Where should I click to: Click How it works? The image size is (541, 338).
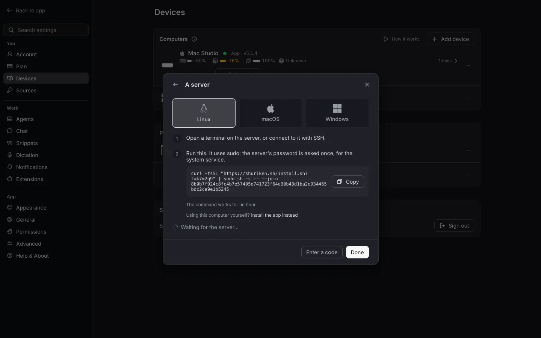401,39
